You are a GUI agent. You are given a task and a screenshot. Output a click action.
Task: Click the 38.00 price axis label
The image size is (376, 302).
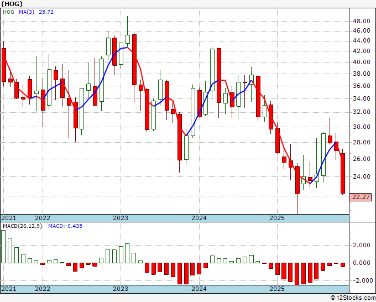(362, 74)
